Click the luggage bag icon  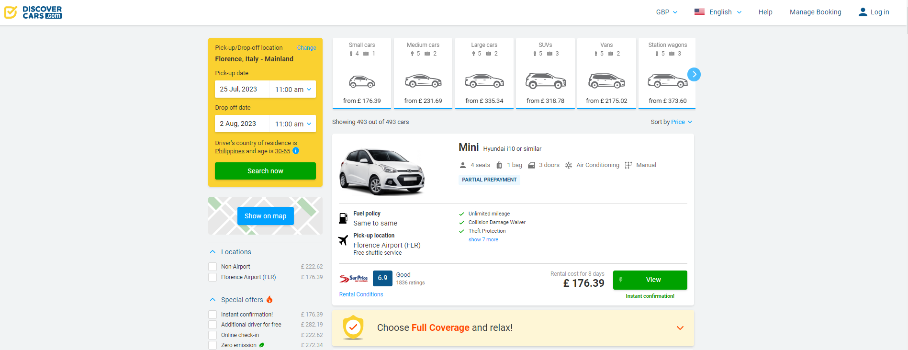(x=499, y=165)
